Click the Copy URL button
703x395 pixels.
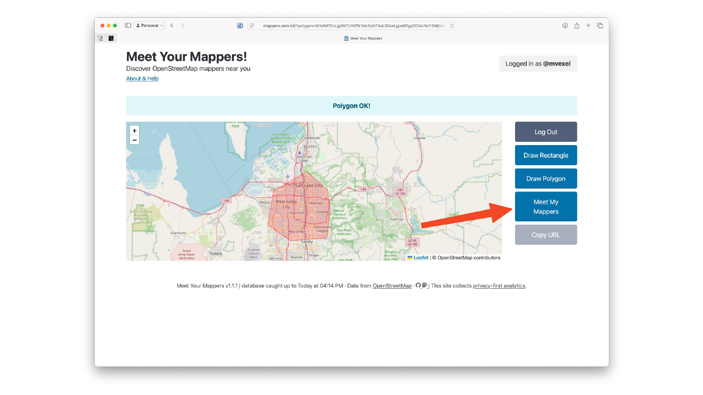tap(546, 235)
